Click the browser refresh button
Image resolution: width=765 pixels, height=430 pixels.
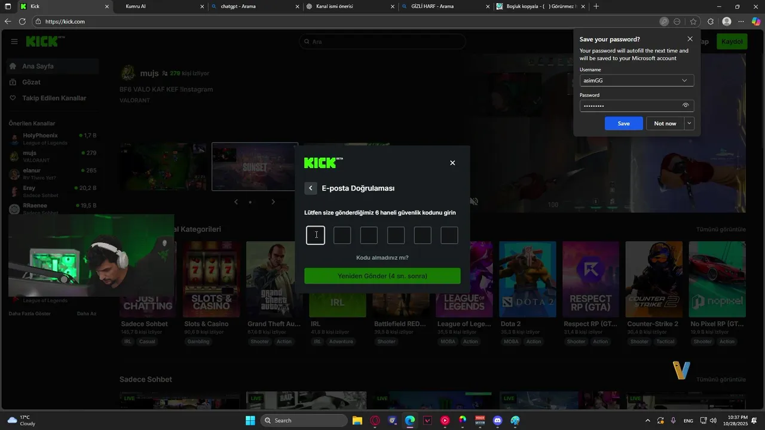(22, 21)
